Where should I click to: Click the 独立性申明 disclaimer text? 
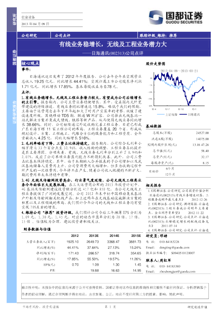click(114, 291)
